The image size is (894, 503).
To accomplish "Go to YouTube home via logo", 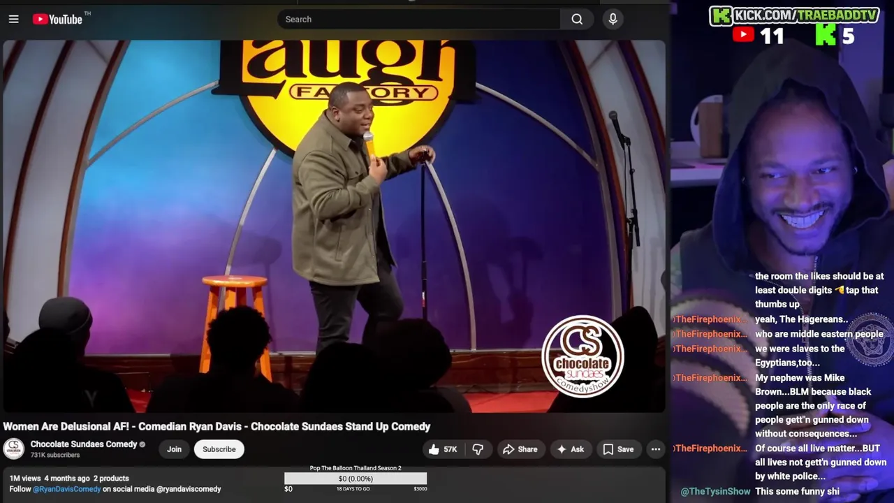I will point(57,19).
